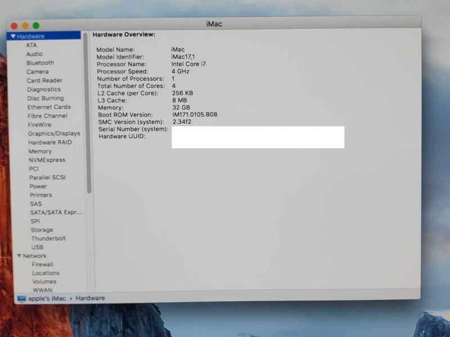Screen dimensions: 450x337
Task: Click Boot ROM Version IM171.0105.B08
Action: click(195, 115)
